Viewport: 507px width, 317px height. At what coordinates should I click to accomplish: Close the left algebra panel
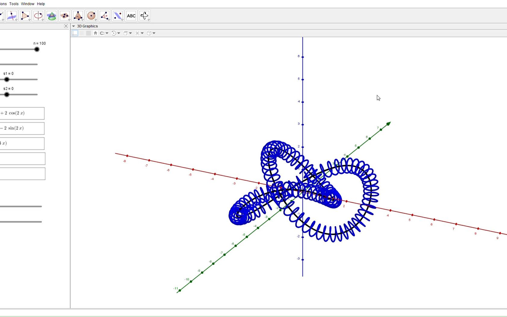(x=66, y=26)
